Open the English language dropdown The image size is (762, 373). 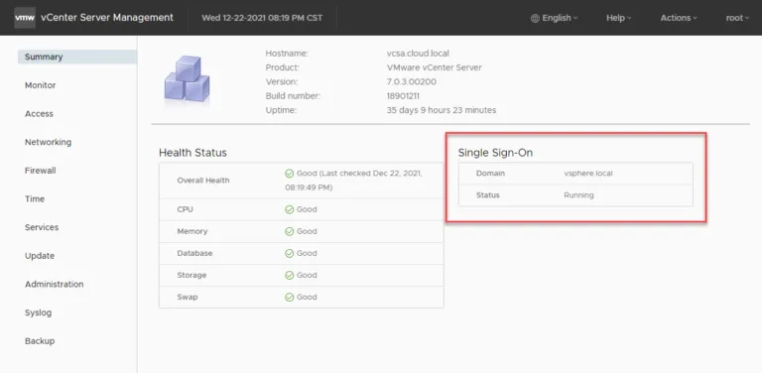coord(554,18)
